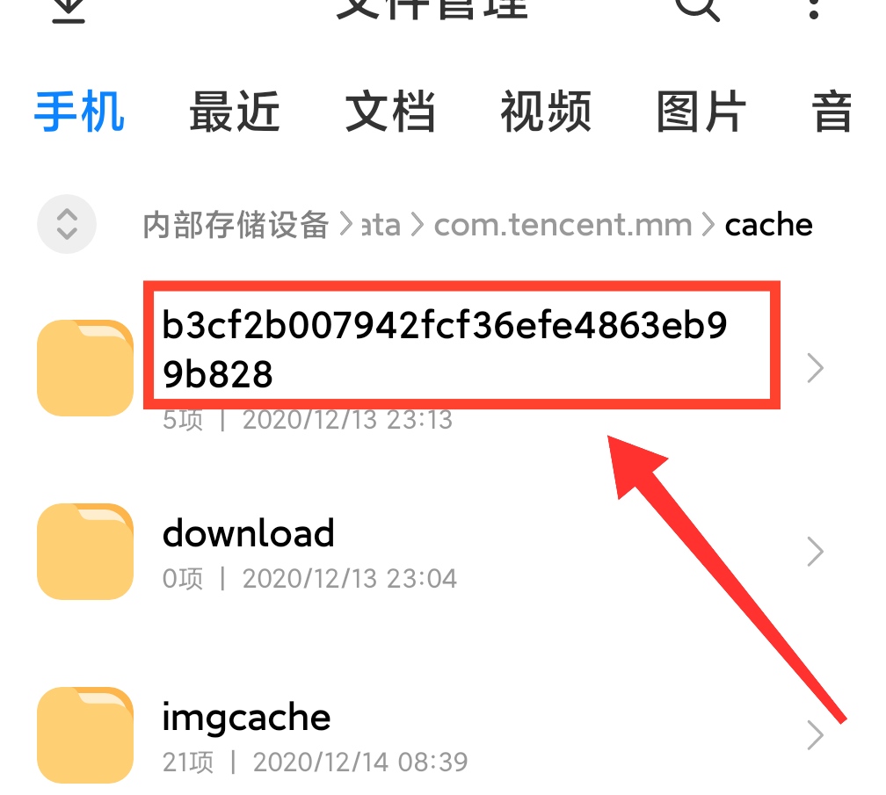
Task: Go to 内部存储设备 in breadcrumb
Action: tap(236, 225)
